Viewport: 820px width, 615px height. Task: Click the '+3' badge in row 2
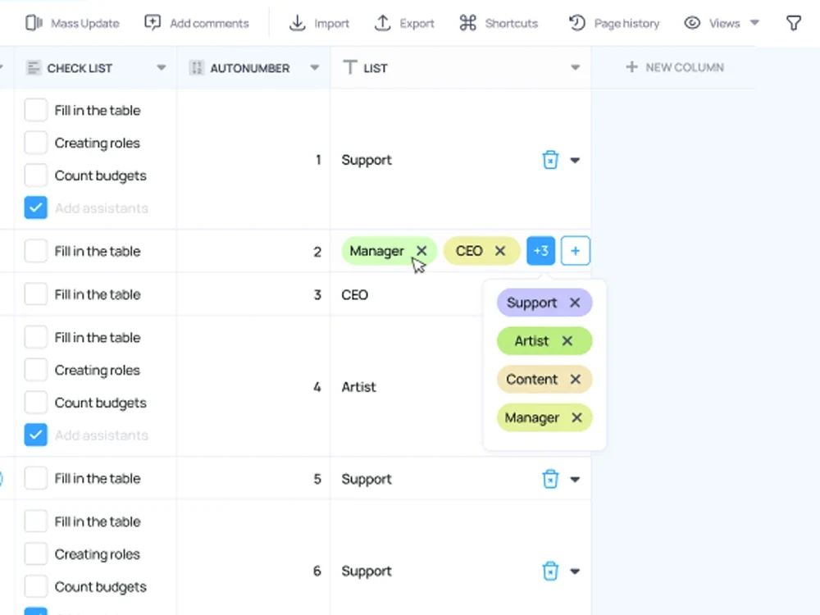point(540,251)
